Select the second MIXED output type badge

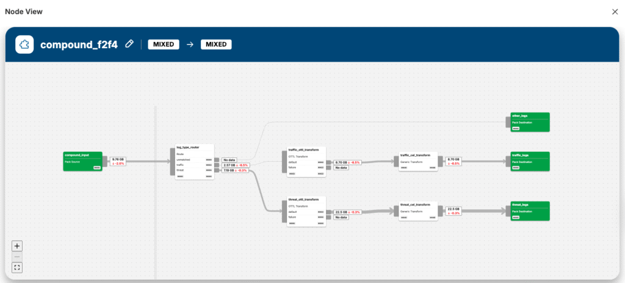pos(216,45)
